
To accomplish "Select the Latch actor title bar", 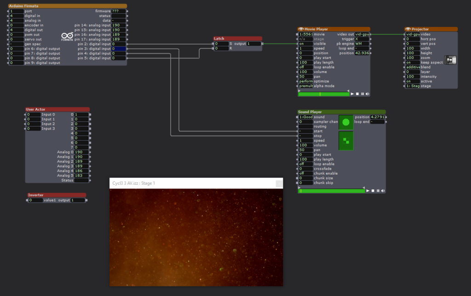I will click(x=237, y=39).
